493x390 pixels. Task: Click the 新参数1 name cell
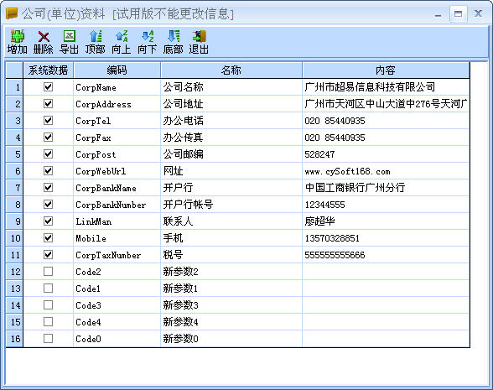[231, 289]
